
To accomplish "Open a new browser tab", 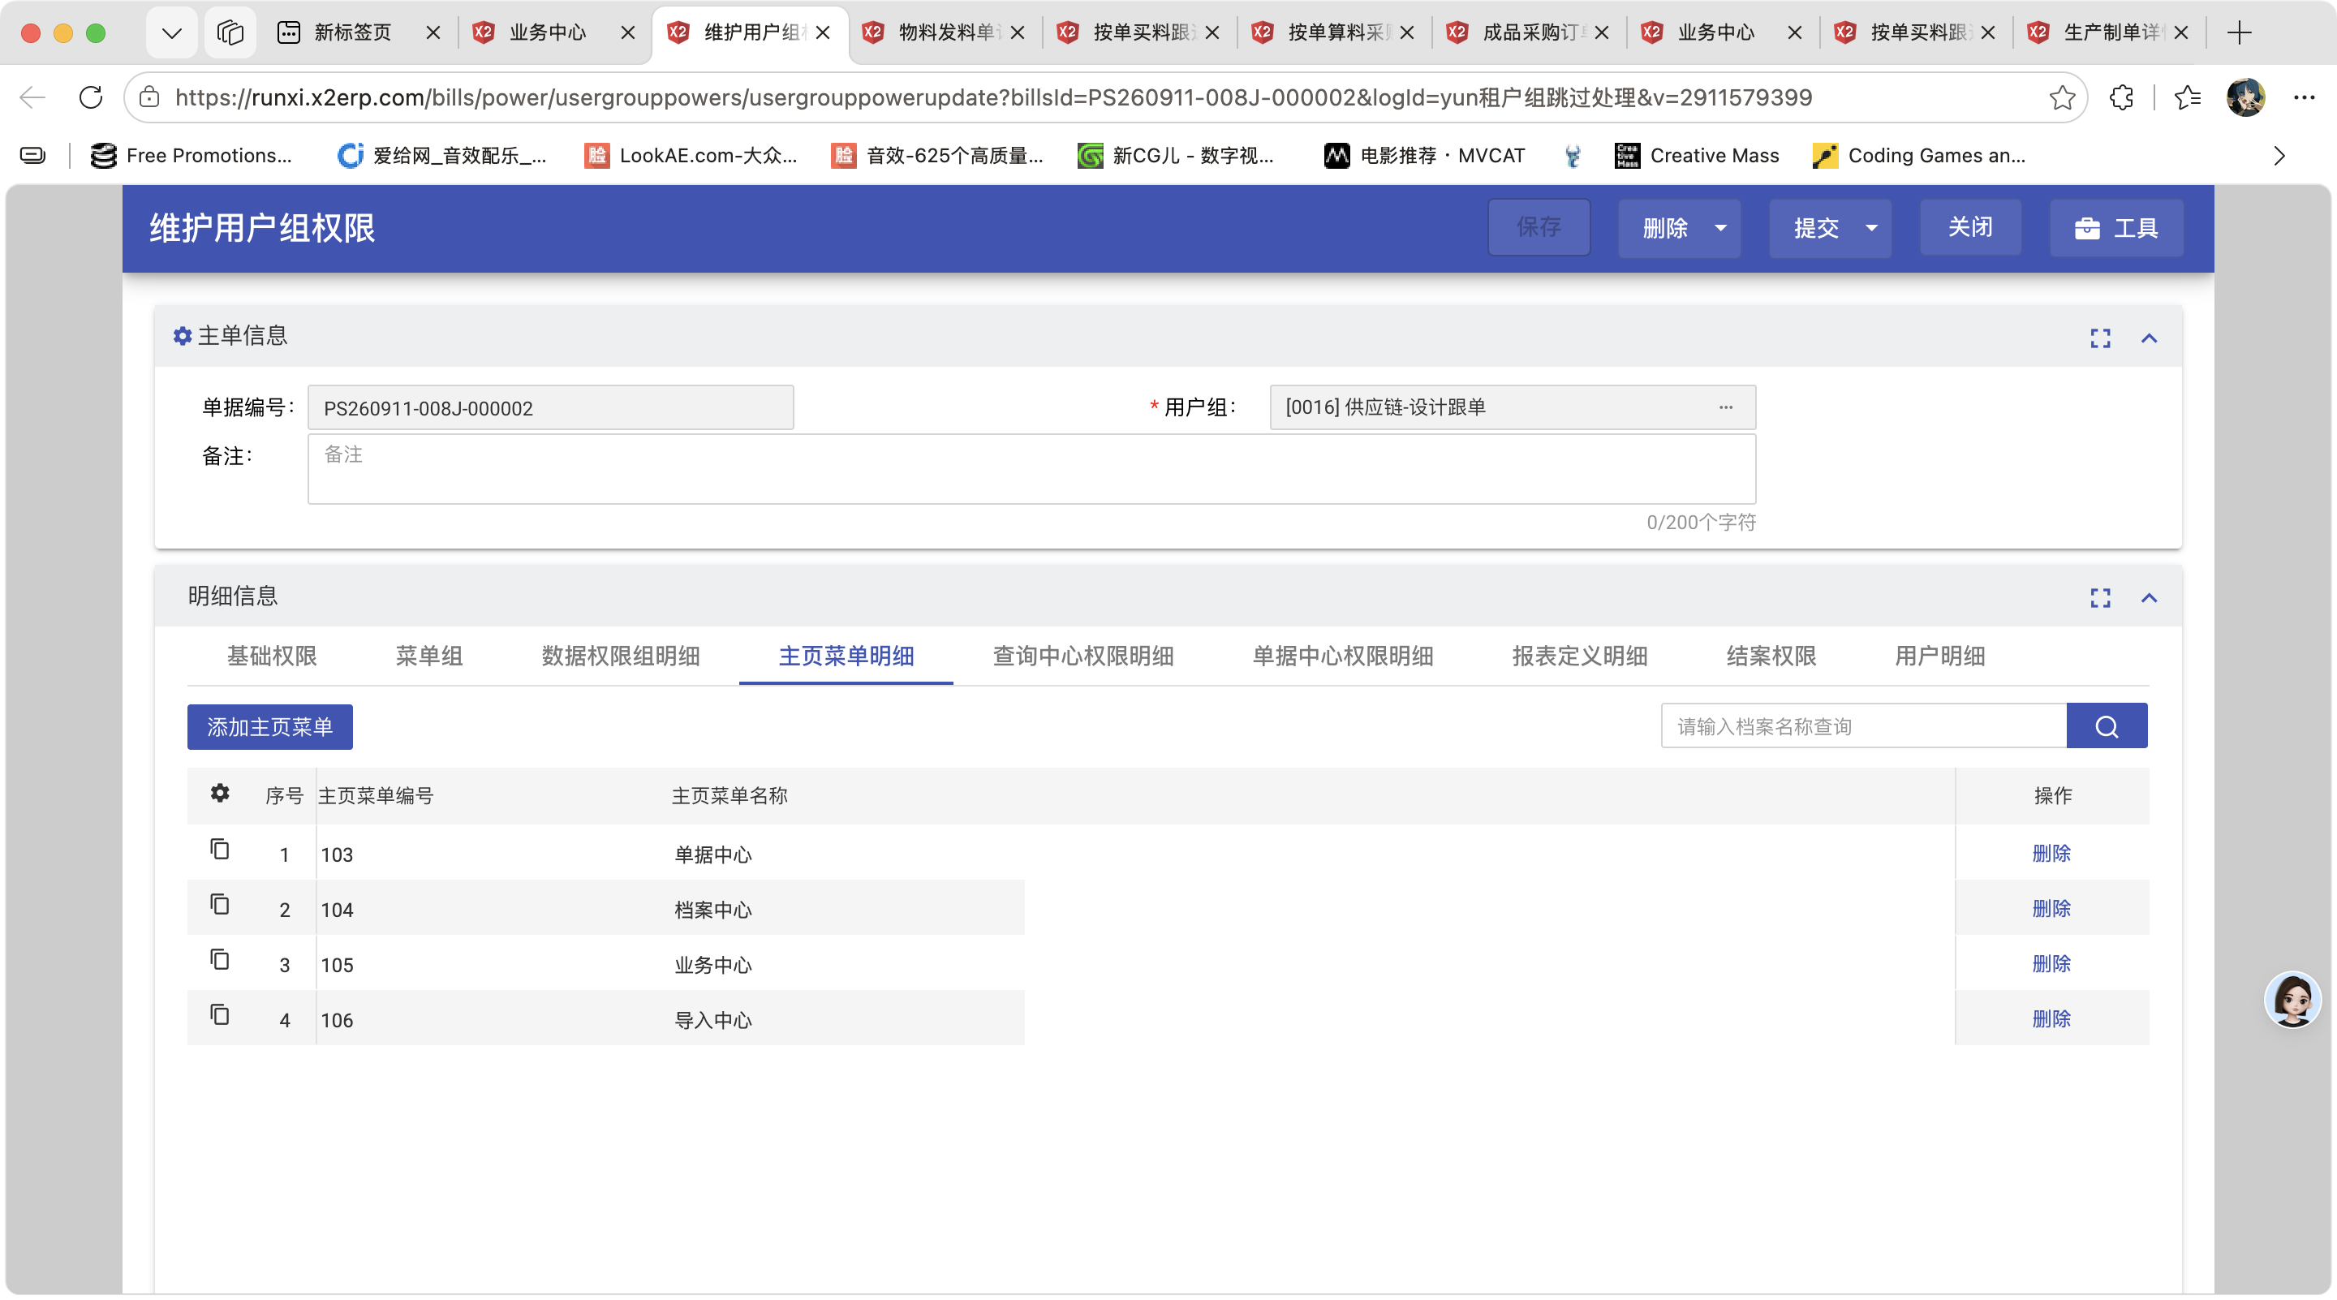I will click(x=2239, y=32).
